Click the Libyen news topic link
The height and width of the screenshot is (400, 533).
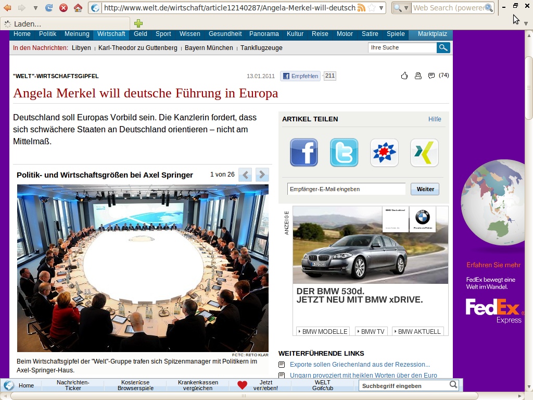(81, 48)
